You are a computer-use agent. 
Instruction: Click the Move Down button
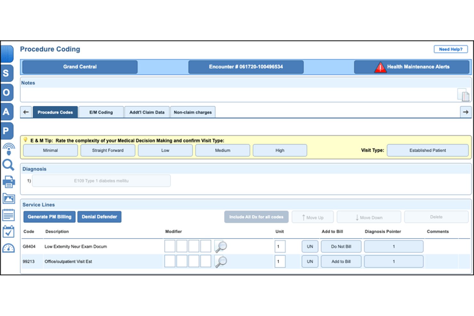click(x=369, y=217)
